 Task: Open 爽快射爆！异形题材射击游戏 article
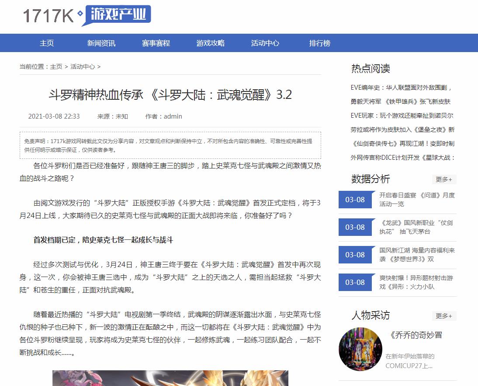pos(416,282)
